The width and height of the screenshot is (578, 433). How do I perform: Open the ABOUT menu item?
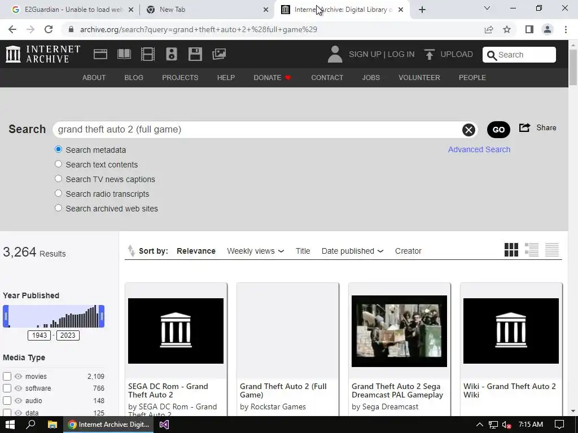coord(94,78)
